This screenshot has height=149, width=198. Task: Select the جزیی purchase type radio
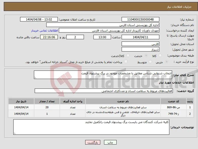pos(167,61)
